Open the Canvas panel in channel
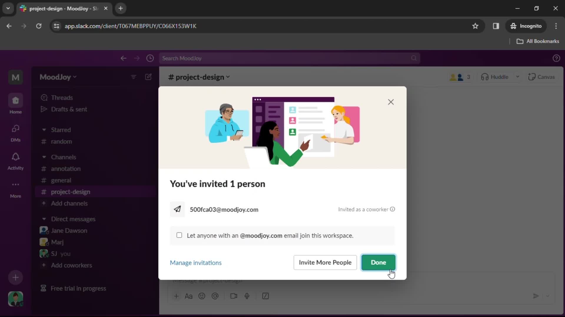This screenshot has height=317, width=565. (541, 77)
